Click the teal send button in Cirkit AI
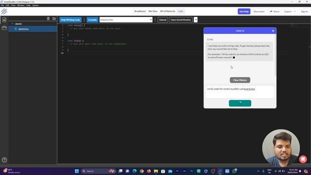311x175 pixels. pos(240,103)
